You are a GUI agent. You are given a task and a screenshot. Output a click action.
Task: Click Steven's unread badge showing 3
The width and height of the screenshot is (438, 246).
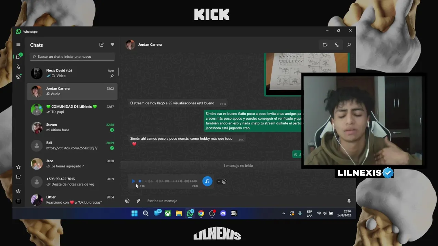(112, 130)
